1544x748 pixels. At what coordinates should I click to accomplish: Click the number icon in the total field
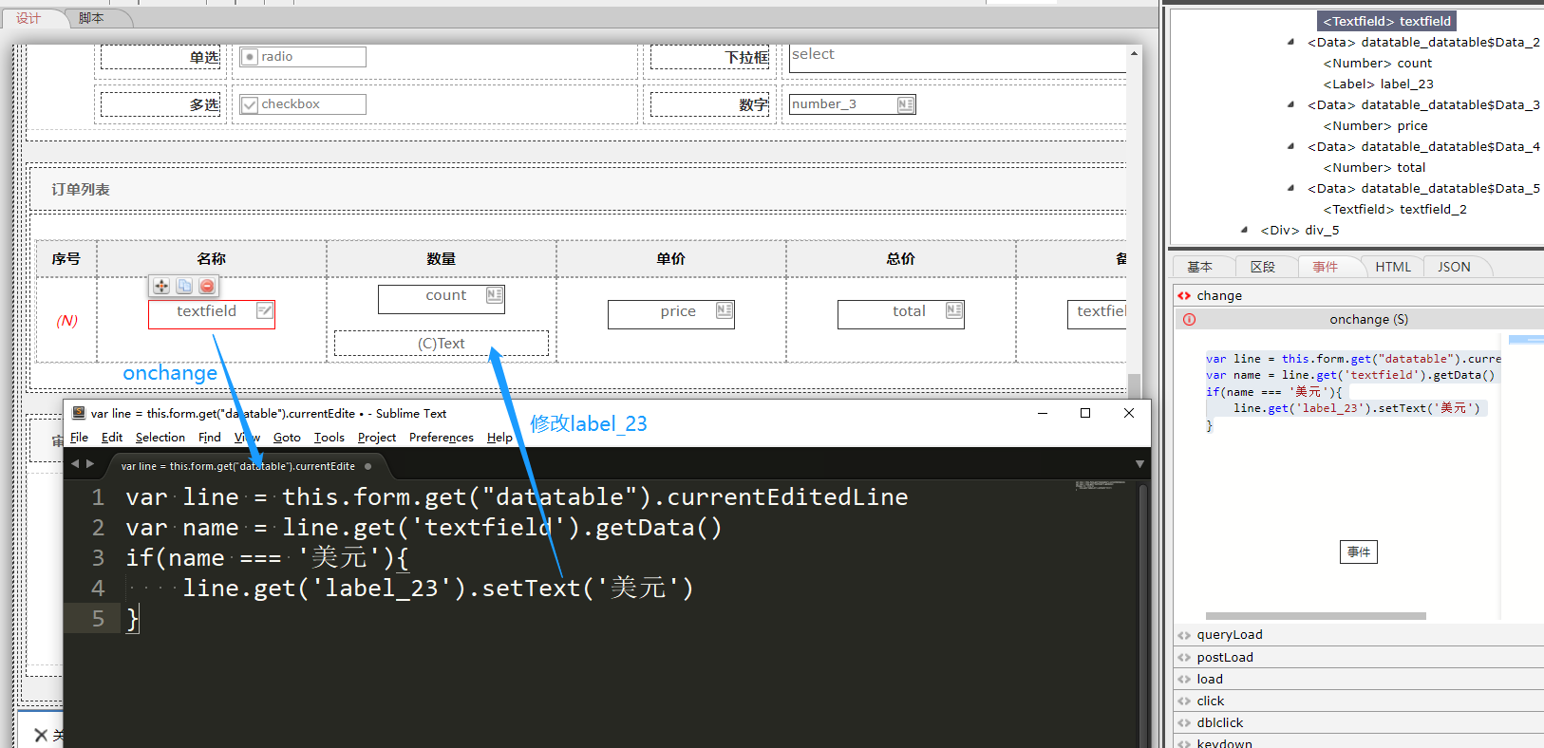click(x=954, y=310)
